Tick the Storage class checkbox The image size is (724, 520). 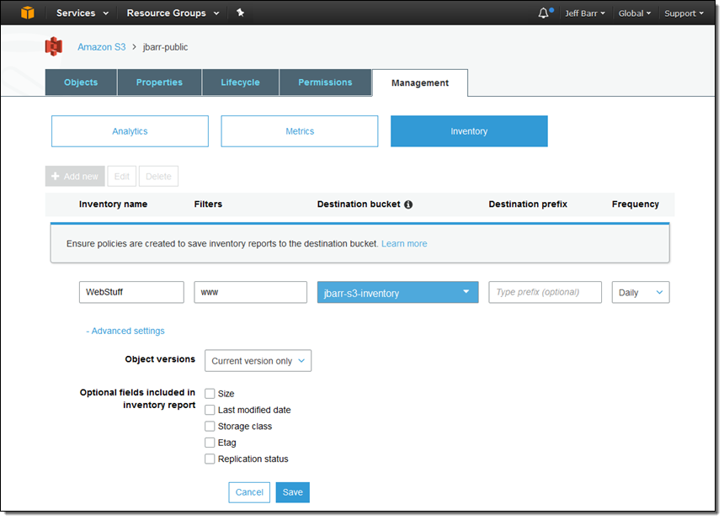click(x=210, y=426)
